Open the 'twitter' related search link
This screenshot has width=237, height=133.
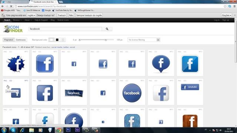66,47
